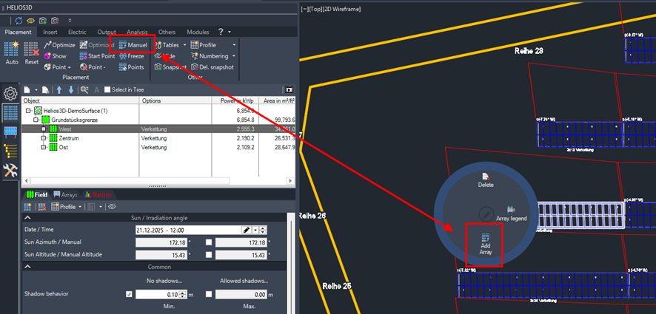
Task: Click the move up blue arrow
Action: 59,89
